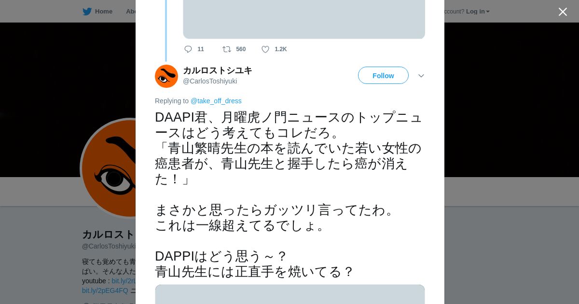Click the reply speech bubble icon
Screen dimensions: 579x304
(x=188, y=49)
